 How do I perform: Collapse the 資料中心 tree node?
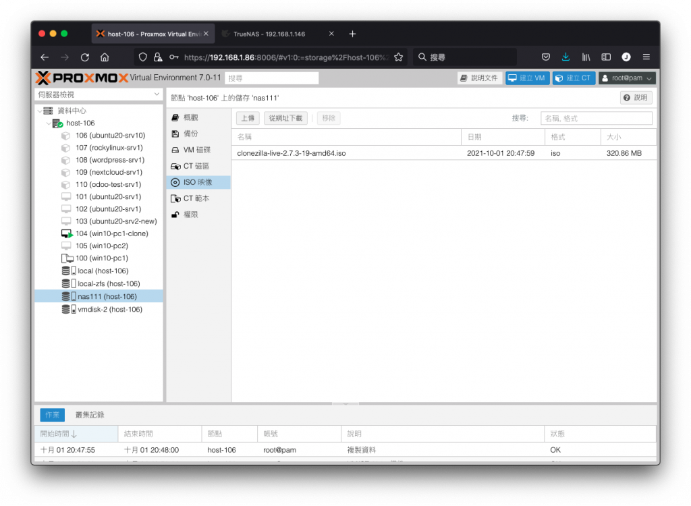pos(40,111)
